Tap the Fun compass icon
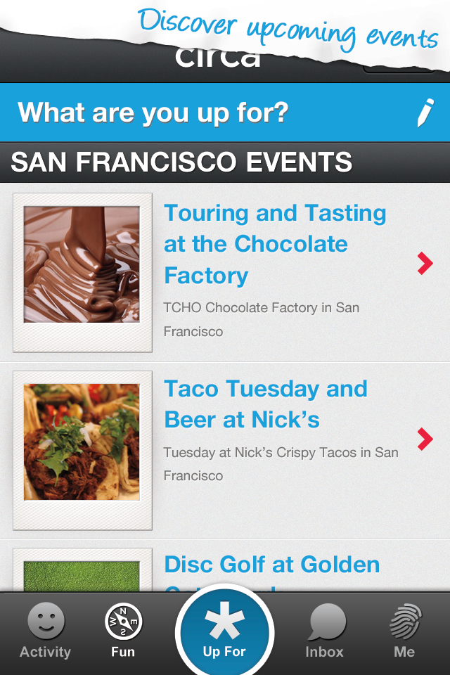Viewport: 450px width, 675px height. tap(123, 621)
